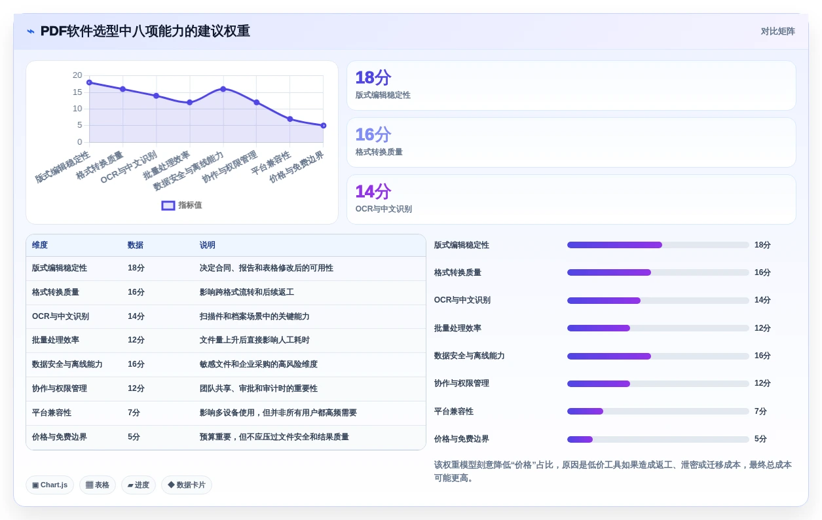Click the lightning icon beside the title
The height and width of the screenshot is (520, 822).
(31, 31)
